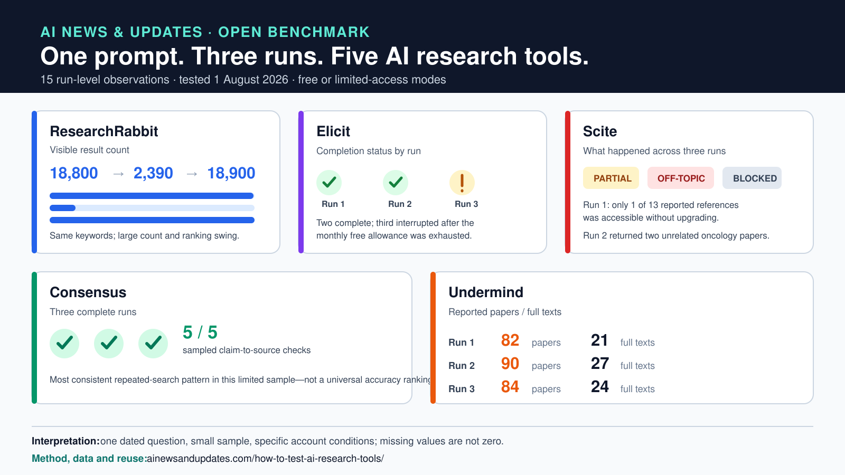Click the Consensus checkmark beside 5 / 5

[x=153, y=344]
